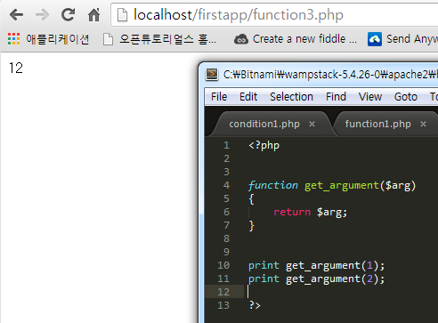
Task: Click print on line 11
Action: pyautogui.click(x=264, y=279)
